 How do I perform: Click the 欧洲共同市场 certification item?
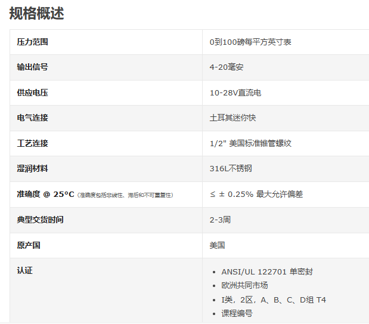[x=244, y=285]
